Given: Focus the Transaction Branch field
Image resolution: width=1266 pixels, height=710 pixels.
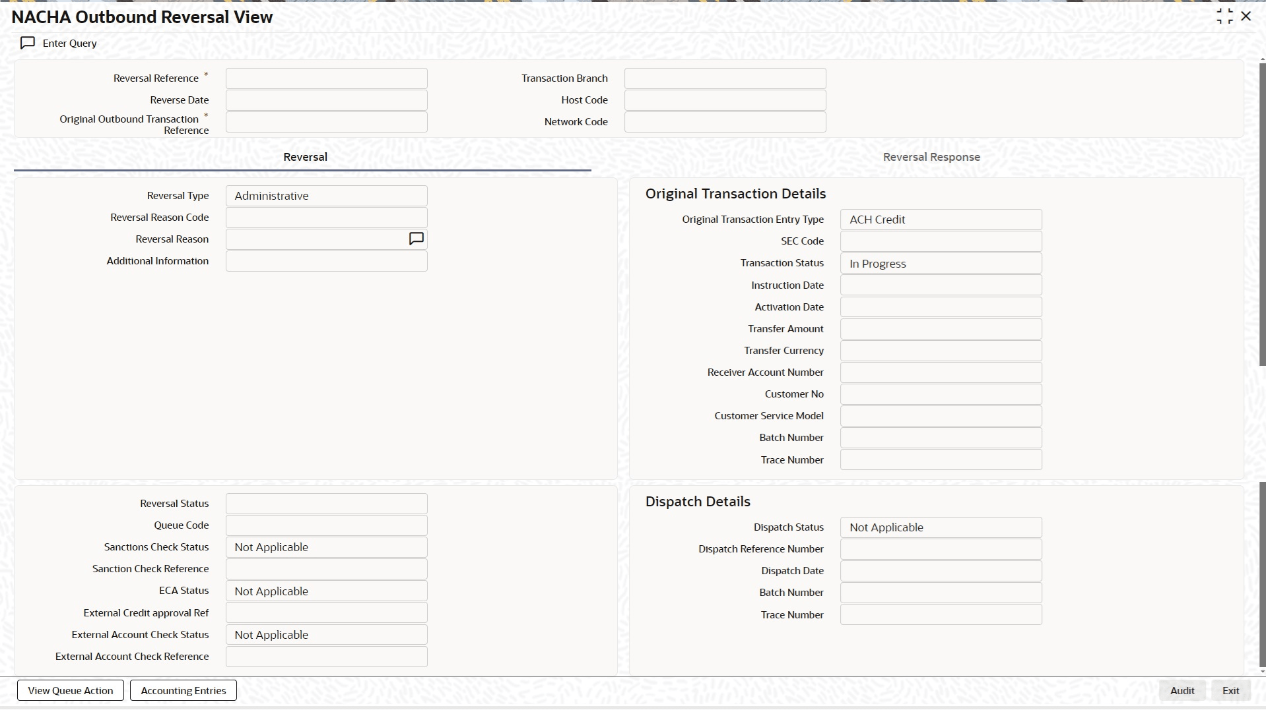Looking at the screenshot, I should (725, 78).
